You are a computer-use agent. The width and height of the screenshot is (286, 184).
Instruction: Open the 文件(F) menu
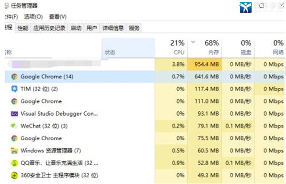tap(11, 17)
